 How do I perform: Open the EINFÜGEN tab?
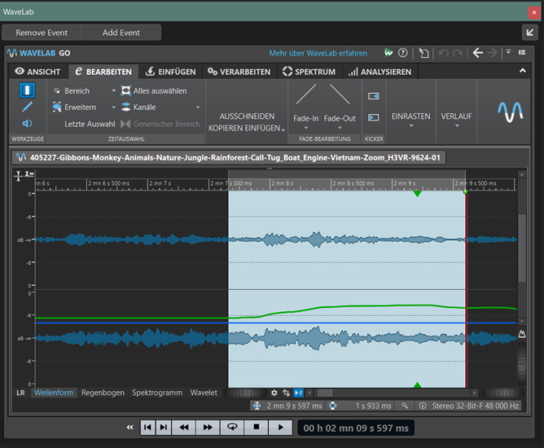point(170,71)
